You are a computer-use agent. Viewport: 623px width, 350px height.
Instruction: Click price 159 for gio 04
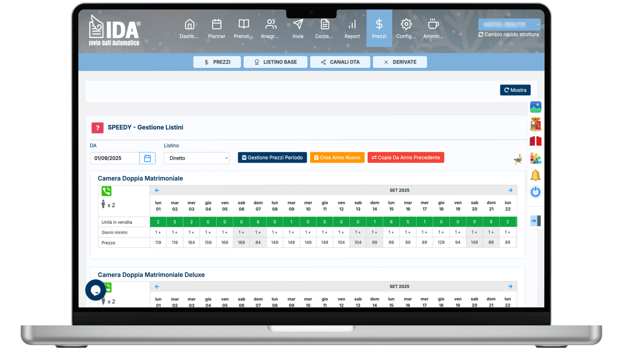(208, 243)
